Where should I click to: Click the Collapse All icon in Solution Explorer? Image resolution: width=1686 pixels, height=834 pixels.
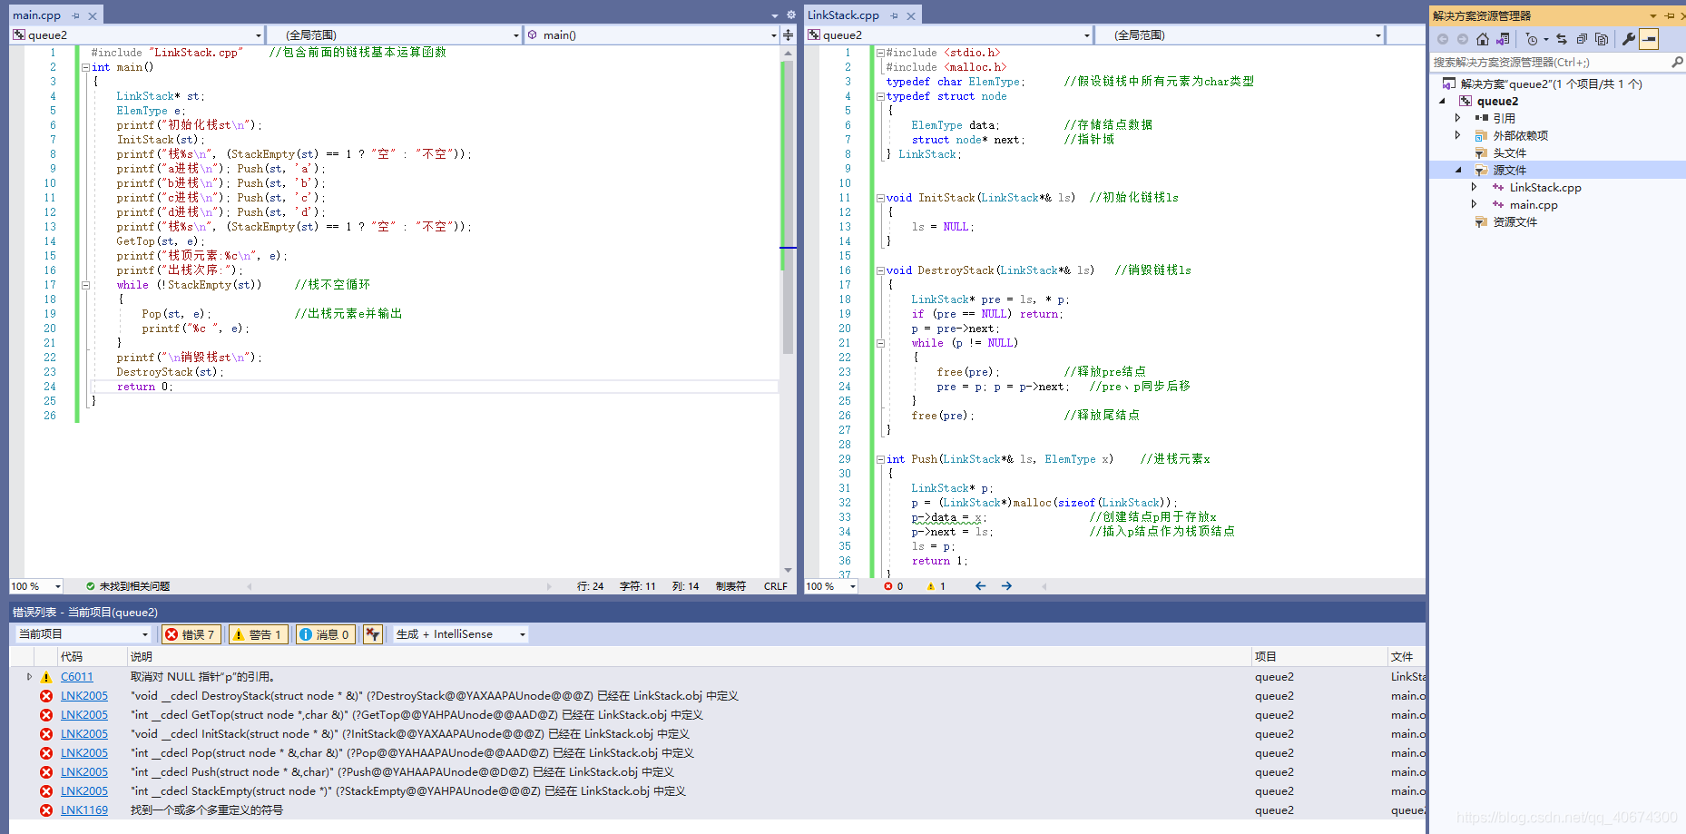[x=1582, y=39]
